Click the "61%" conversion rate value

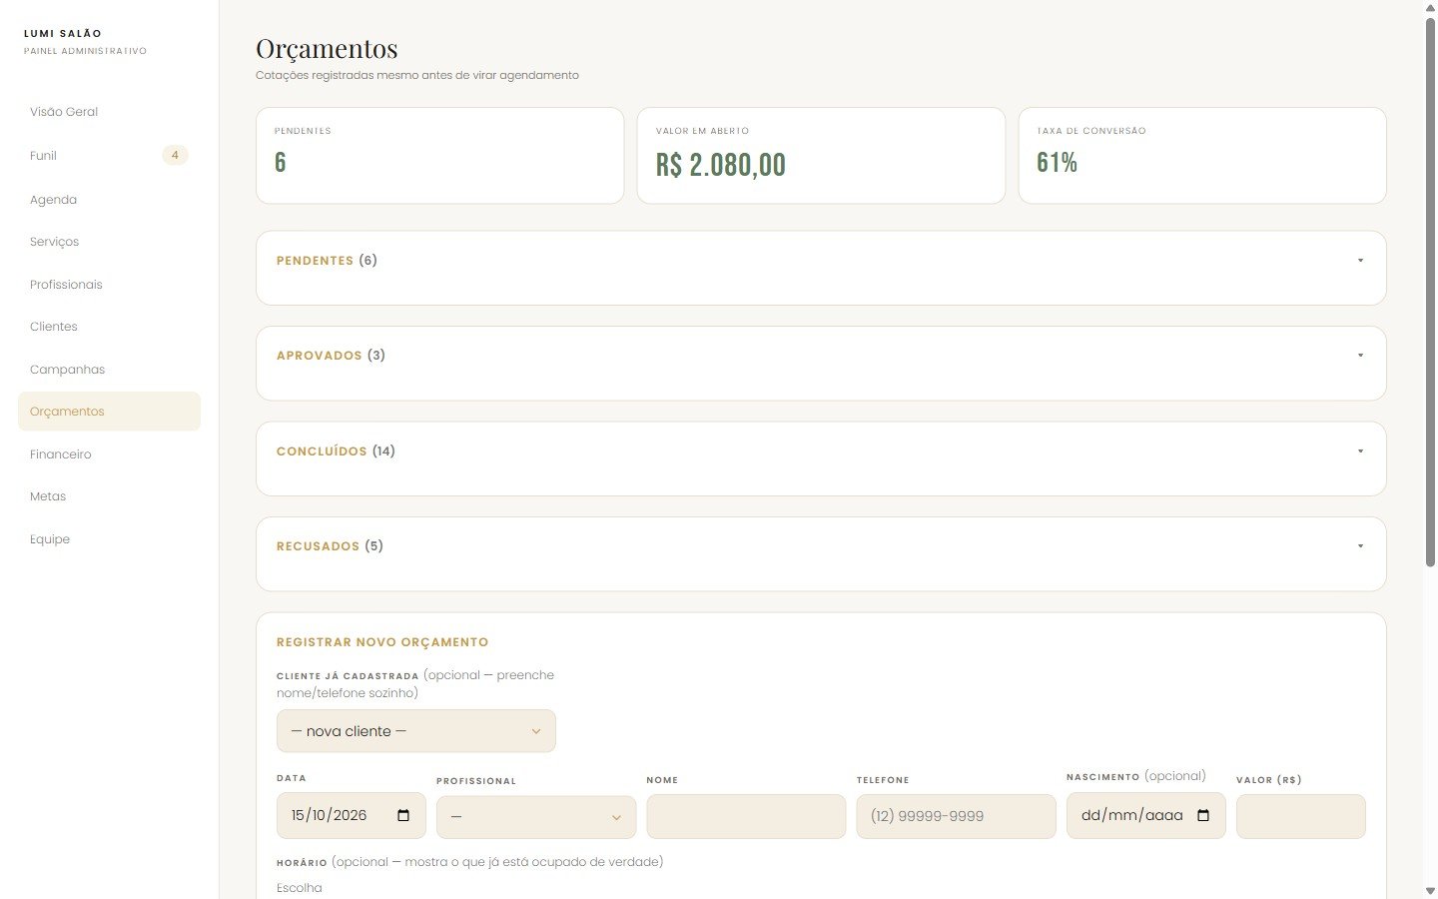click(x=1057, y=163)
